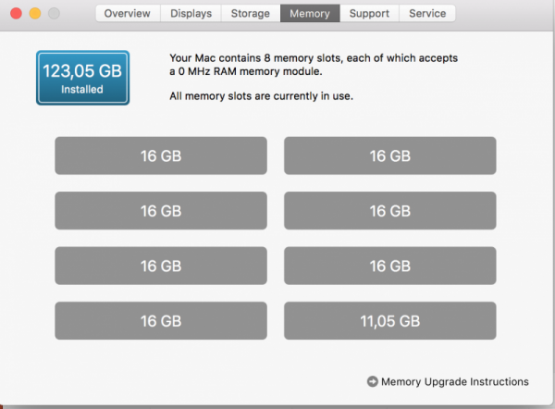Click the bottom-row left 16 GB slot
555x409 pixels.
161,321
